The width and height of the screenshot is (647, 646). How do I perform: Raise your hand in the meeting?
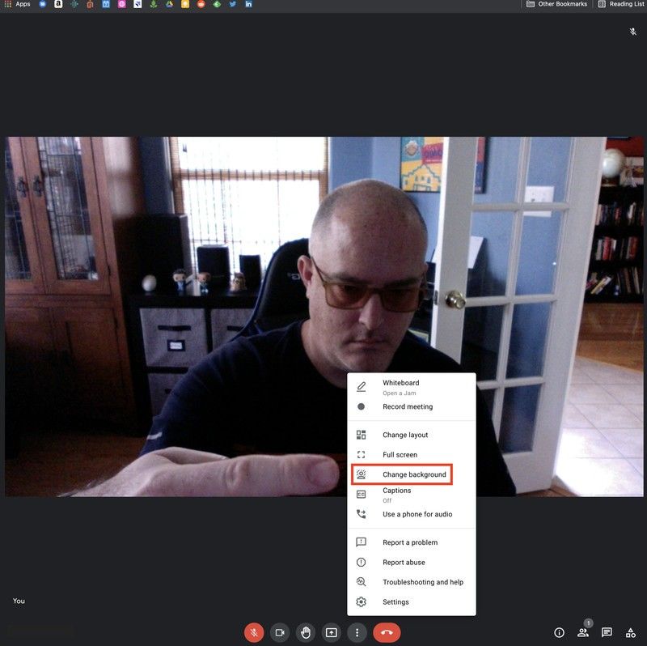pos(305,632)
